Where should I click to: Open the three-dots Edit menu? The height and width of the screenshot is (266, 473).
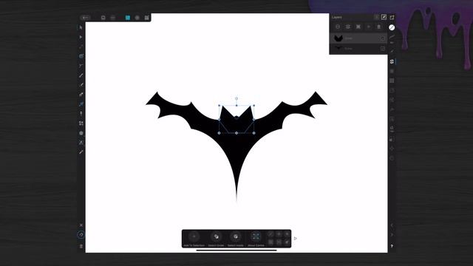pyautogui.click(x=113, y=18)
